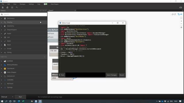Click the Display category icon
Image resolution: width=184 pixels, height=103 pixels.
pyautogui.click(x=5, y=22)
